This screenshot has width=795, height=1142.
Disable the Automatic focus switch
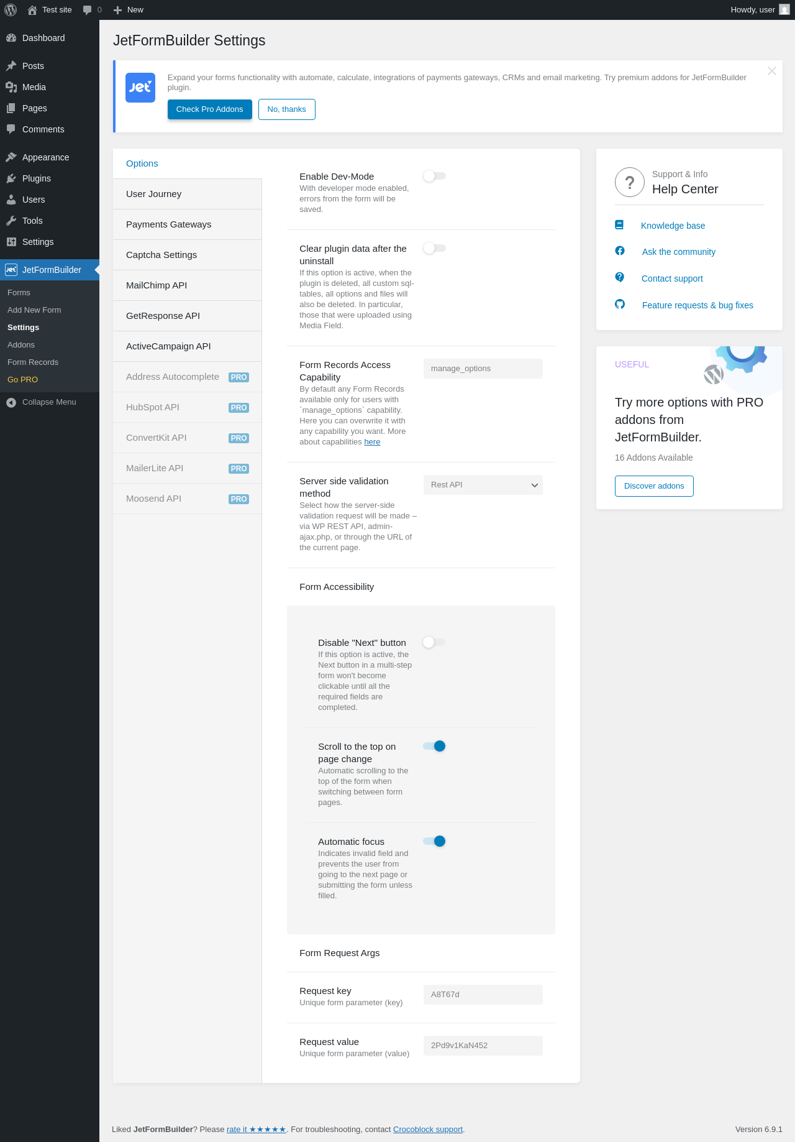(x=434, y=841)
